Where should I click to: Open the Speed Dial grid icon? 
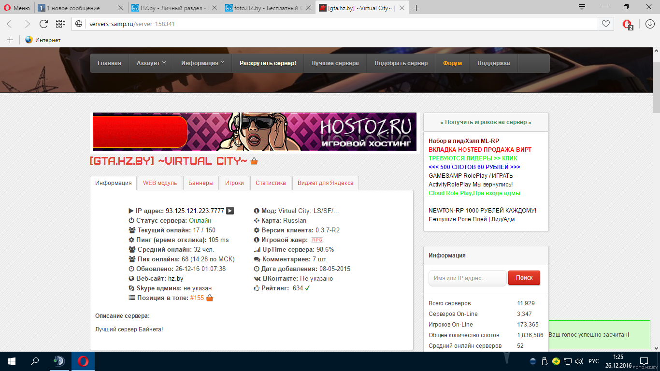coord(60,24)
